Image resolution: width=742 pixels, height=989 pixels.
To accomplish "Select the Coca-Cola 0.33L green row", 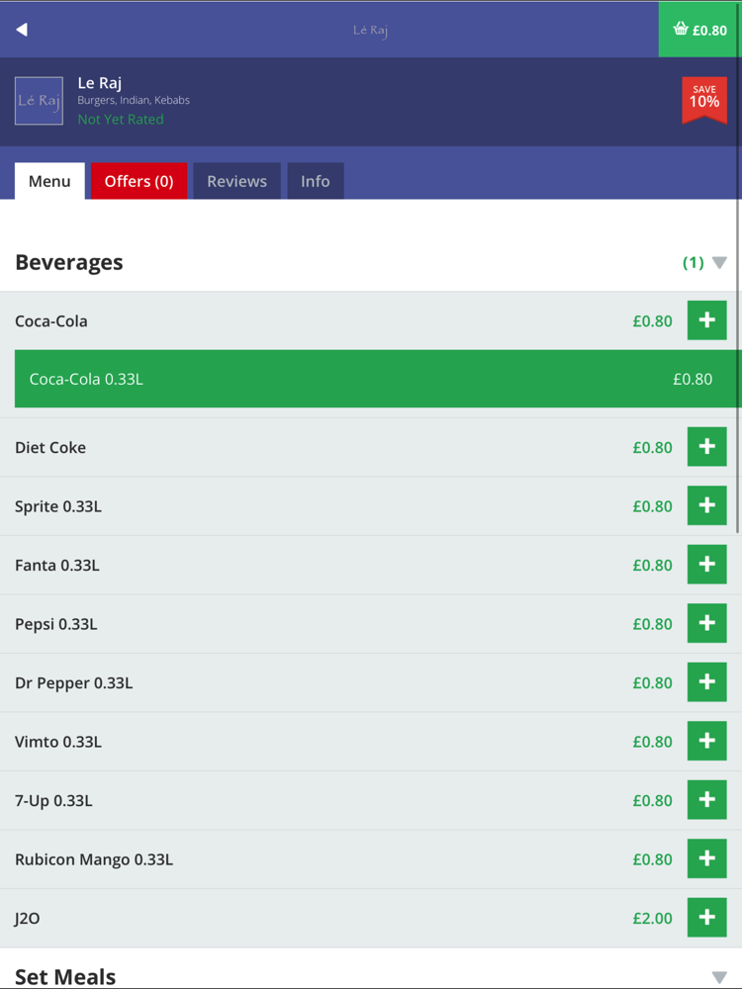I will point(376,379).
